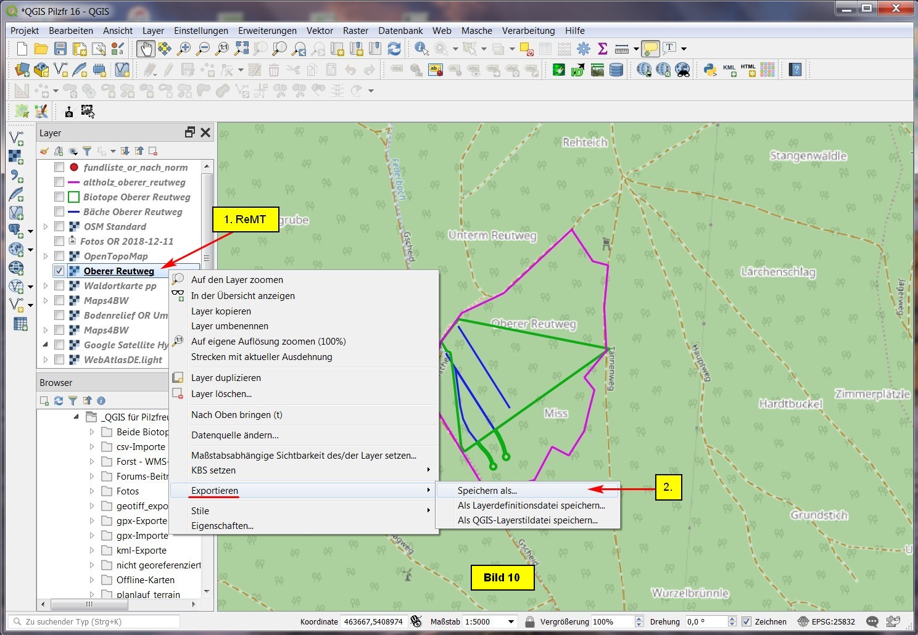
Task: Expand the csv-Importe folder in Browser
Action: (x=92, y=447)
